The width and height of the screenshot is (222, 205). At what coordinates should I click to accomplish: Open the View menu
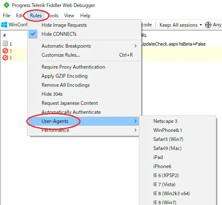pyautogui.click(x=69, y=16)
